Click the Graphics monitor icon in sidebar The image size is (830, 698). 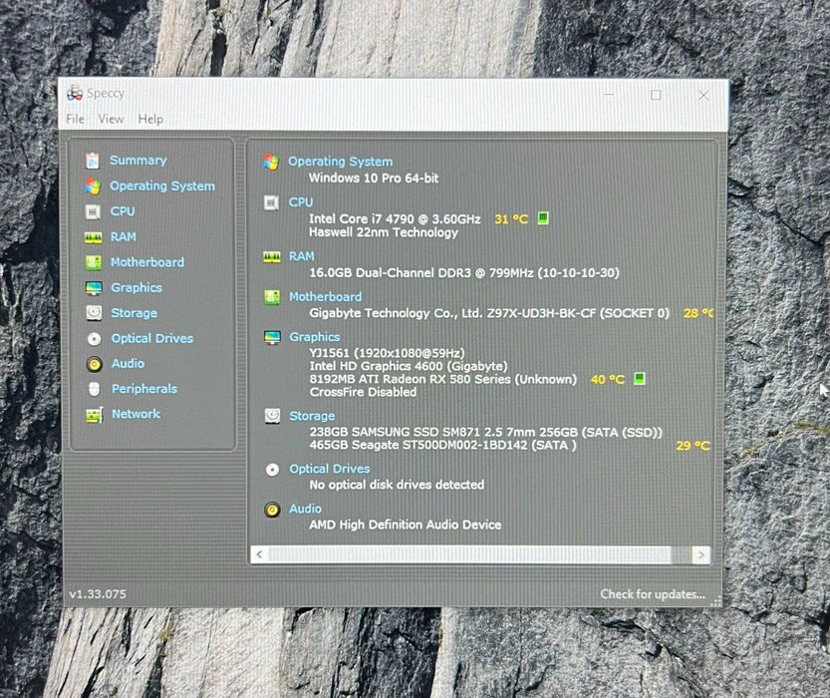point(94,288)
